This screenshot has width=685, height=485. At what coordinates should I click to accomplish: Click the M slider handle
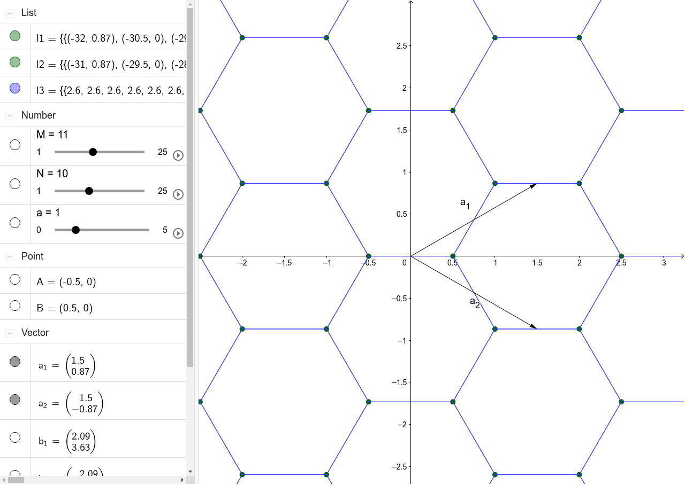click(93, 152)
